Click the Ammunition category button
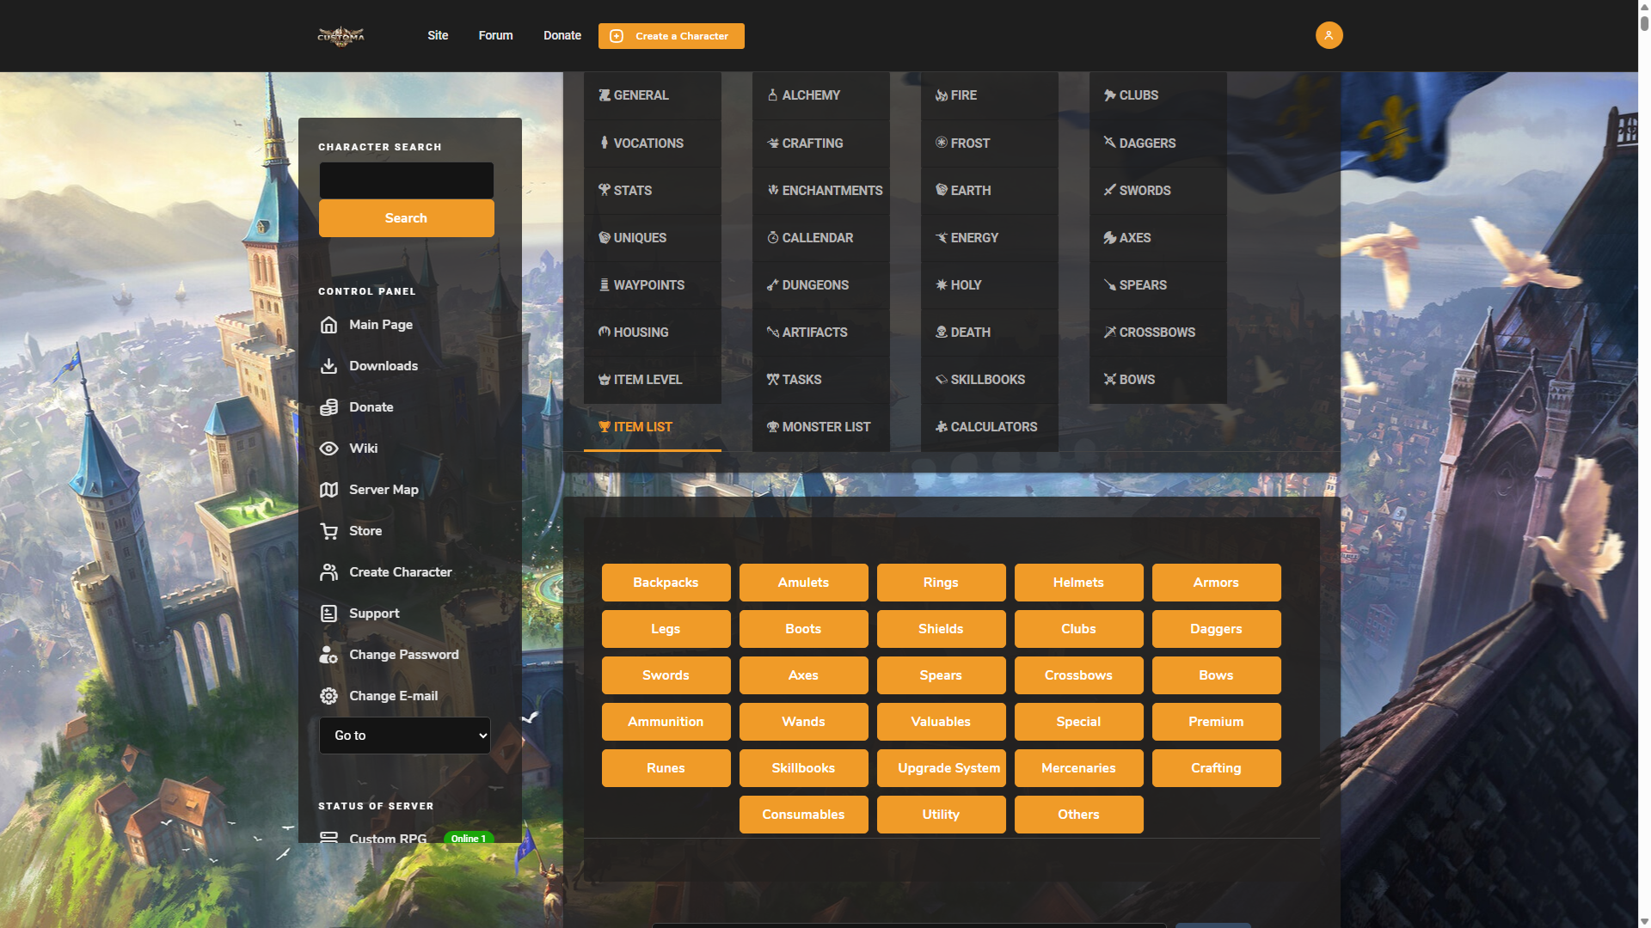This screenshot has width=1651, height=928. coord(666,722)
